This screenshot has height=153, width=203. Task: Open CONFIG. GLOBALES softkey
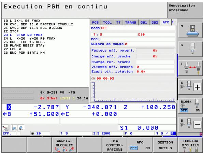tap(64, 145)
